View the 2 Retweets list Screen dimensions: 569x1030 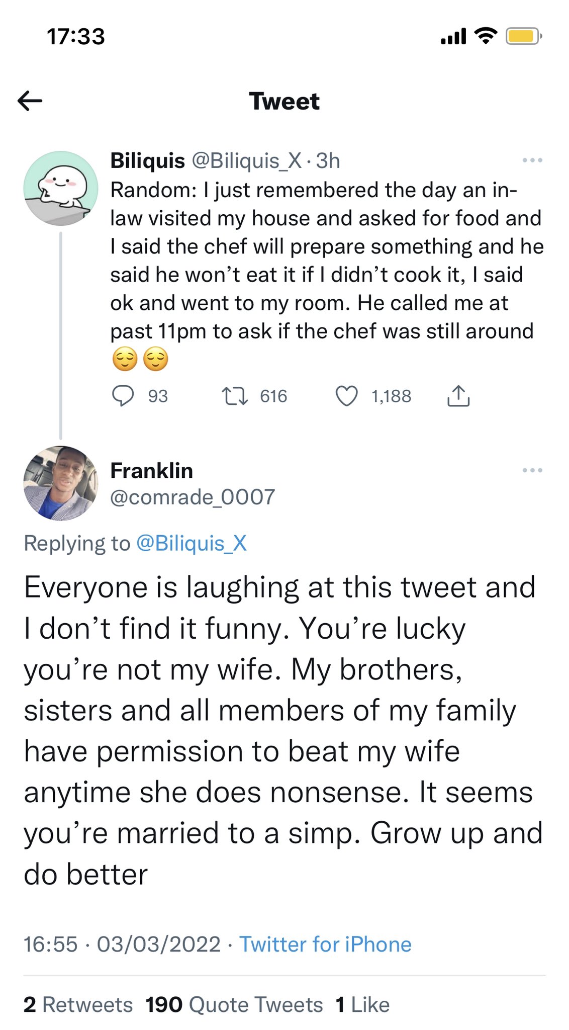point(78,1004)
